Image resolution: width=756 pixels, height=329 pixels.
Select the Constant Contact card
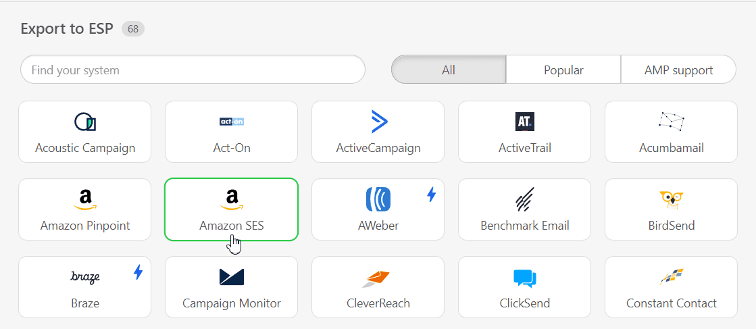pyautogui.click(x=671, y=287)
